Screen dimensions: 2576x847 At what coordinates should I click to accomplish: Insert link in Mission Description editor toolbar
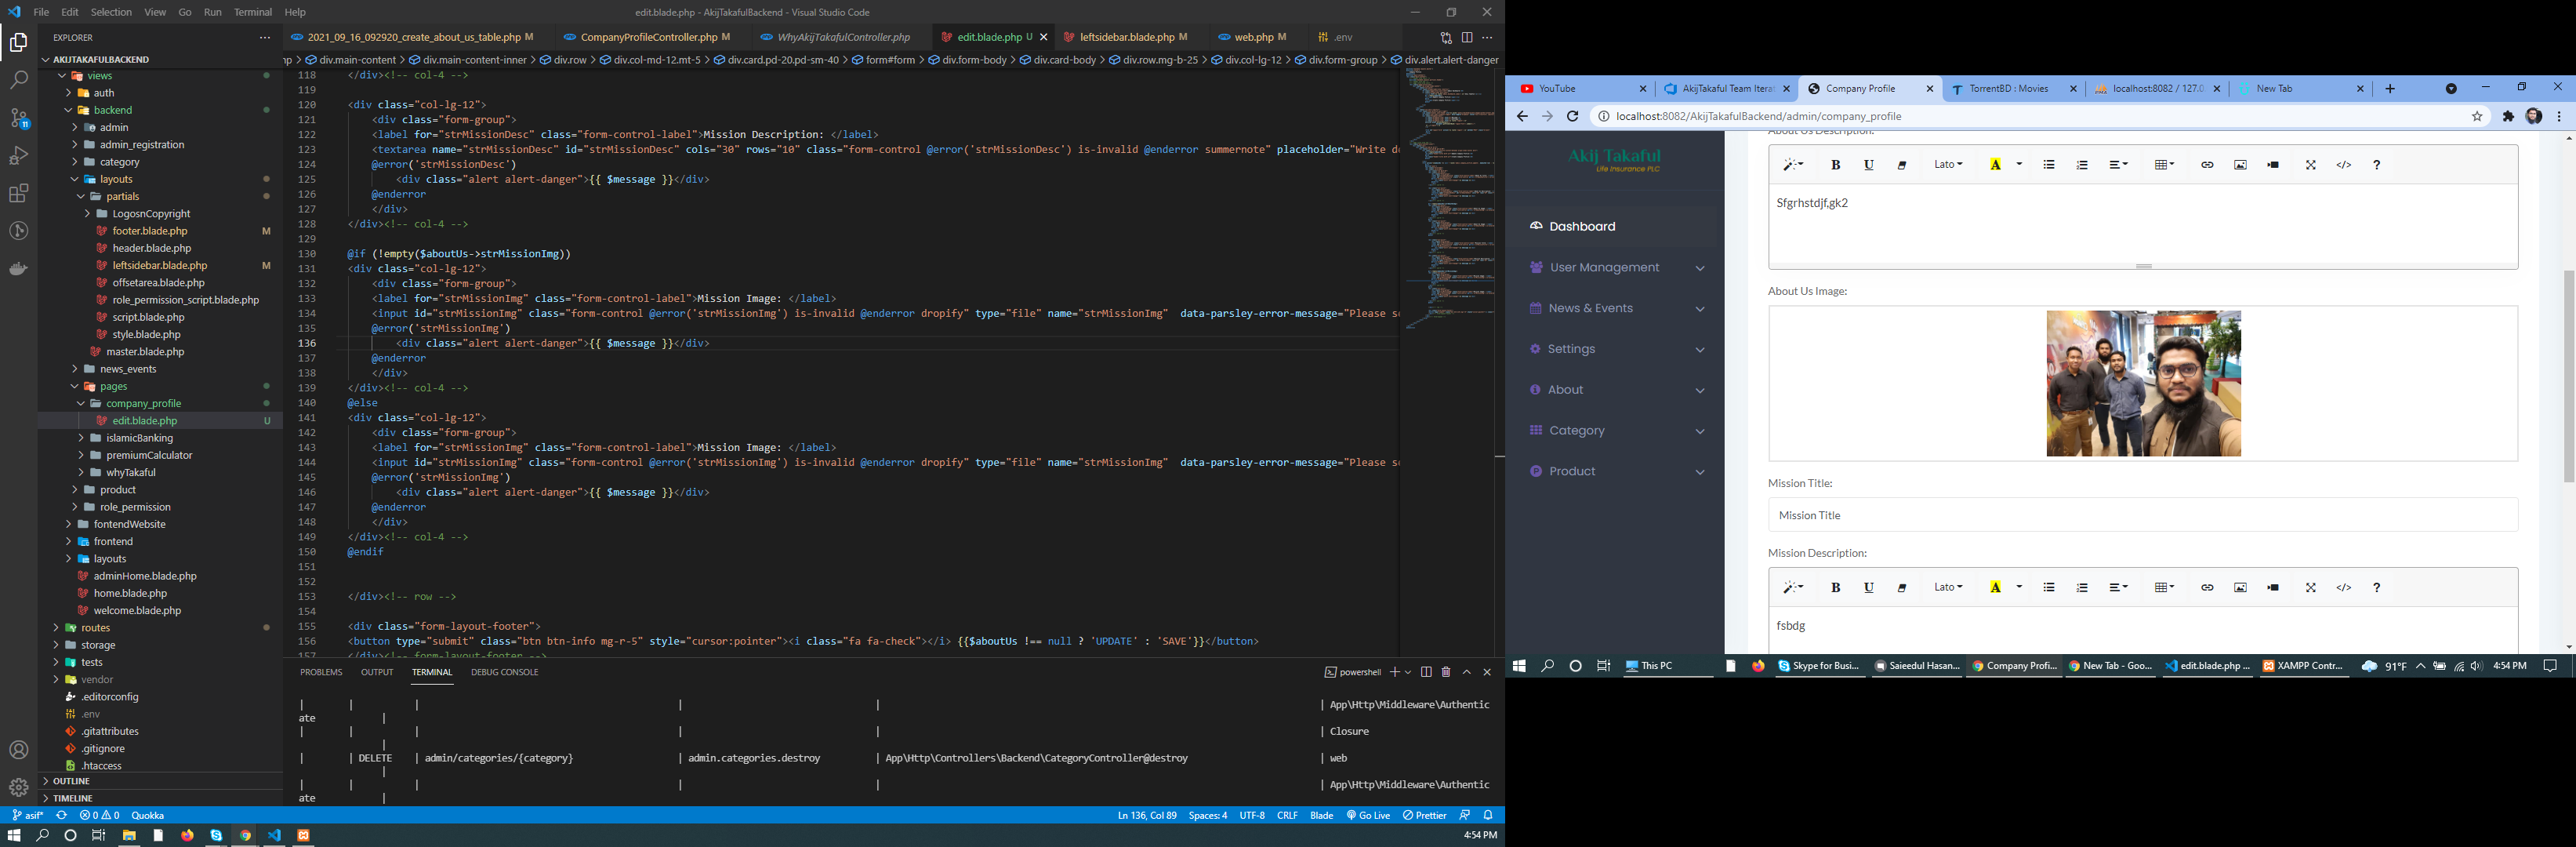[2206, 588]
